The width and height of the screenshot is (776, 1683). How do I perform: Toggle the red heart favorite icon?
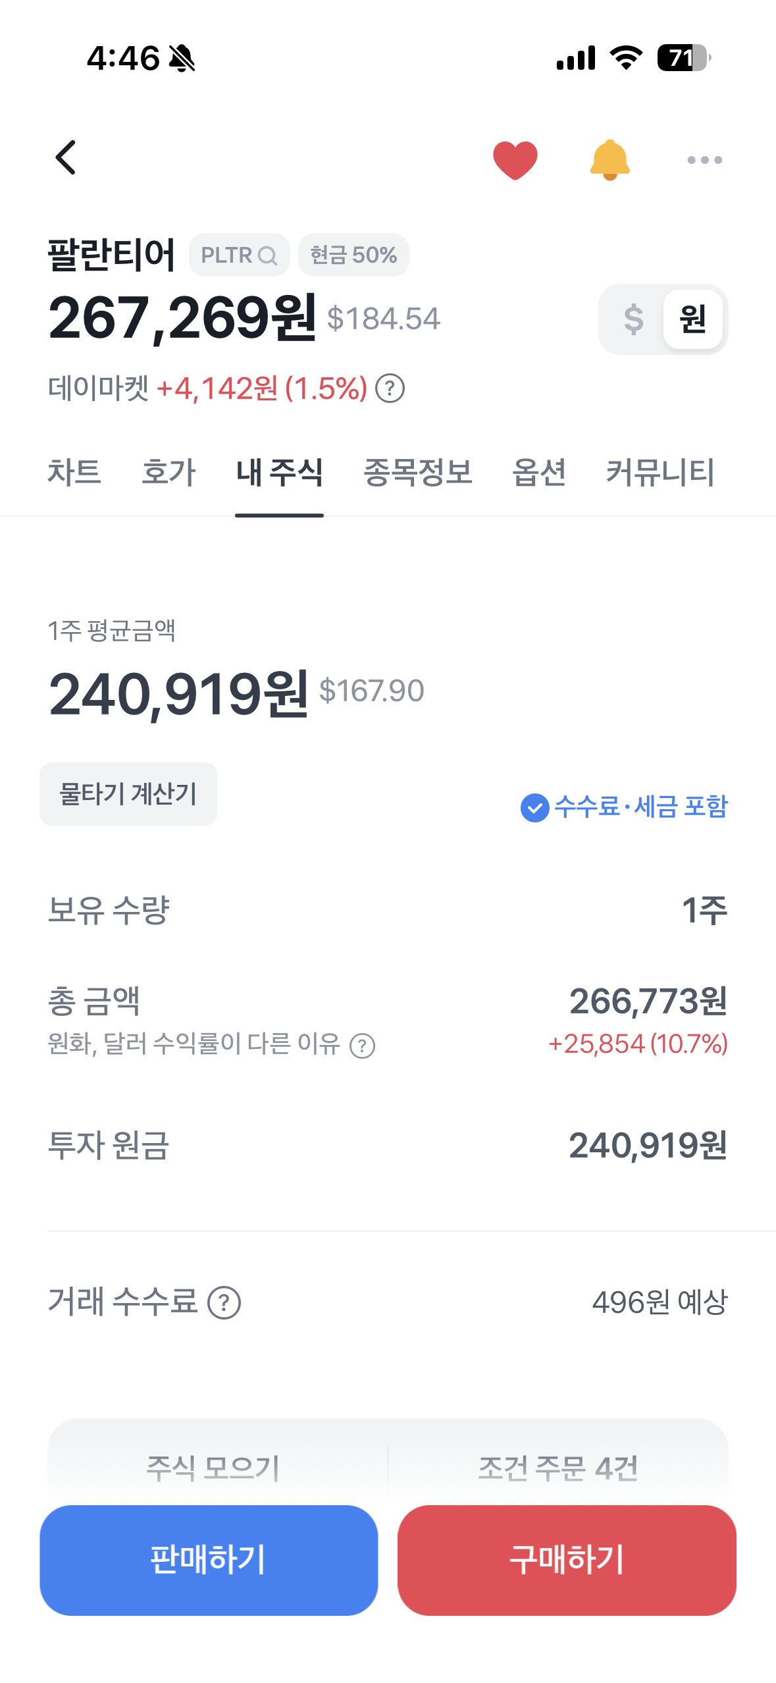pyautogui.click(x=515, y=160)
